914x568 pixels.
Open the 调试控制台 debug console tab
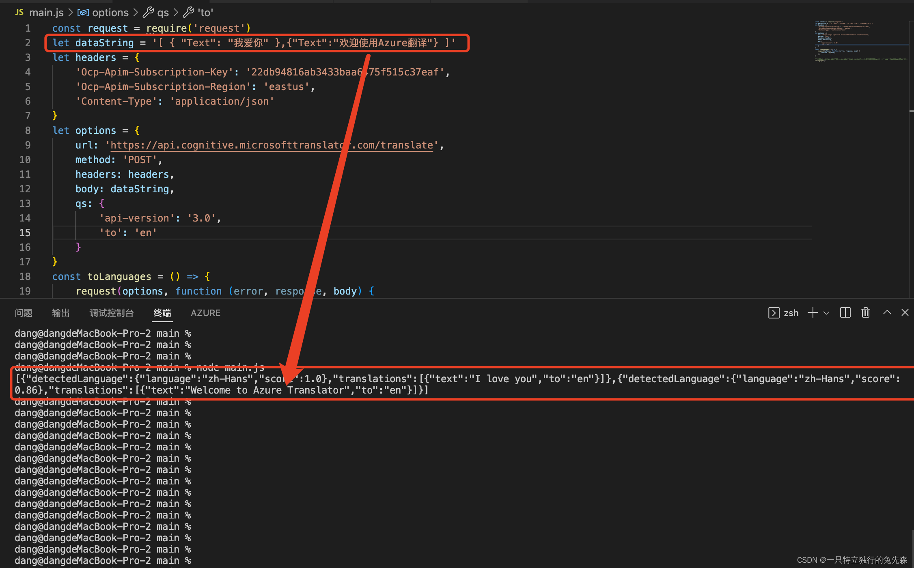112,313
